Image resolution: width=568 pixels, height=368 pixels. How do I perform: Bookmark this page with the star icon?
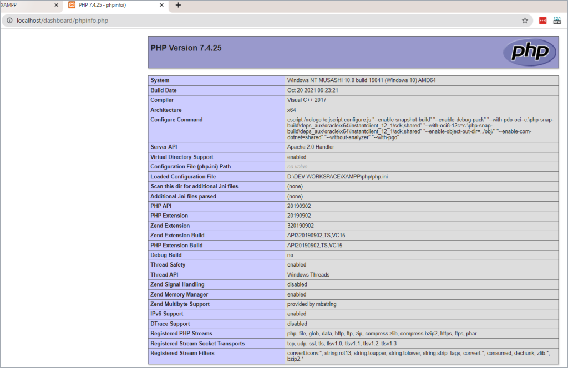point(525,21)
